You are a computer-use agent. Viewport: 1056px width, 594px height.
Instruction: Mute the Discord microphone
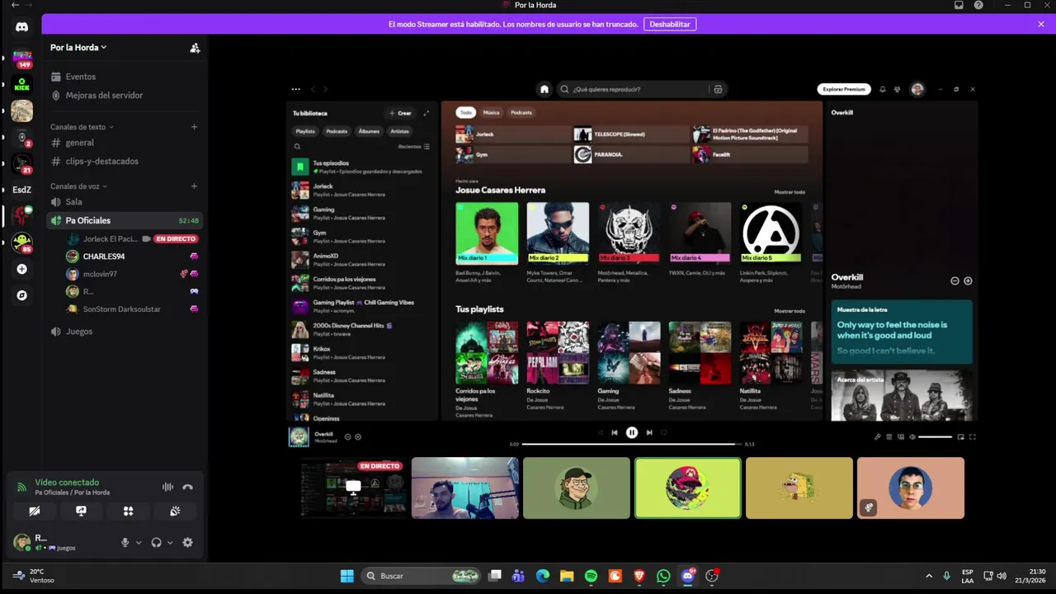point(125,542)
